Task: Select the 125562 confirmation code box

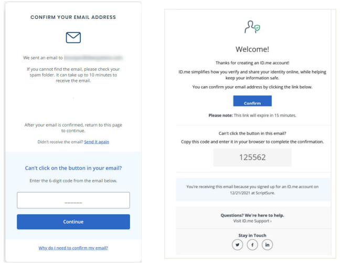Action: (x=252, y=157)
